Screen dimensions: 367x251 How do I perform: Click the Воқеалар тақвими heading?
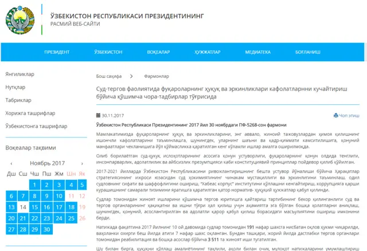(x=30, y=148)
